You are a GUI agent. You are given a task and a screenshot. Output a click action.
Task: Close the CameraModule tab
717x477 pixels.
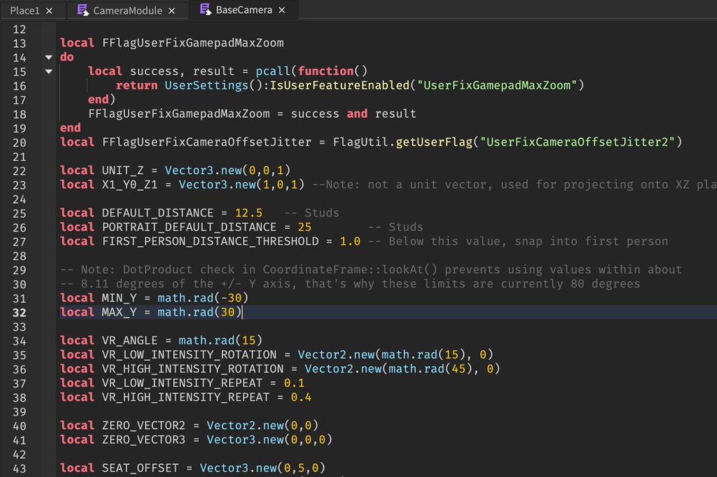pyautogui.click(x=170, y=10)
